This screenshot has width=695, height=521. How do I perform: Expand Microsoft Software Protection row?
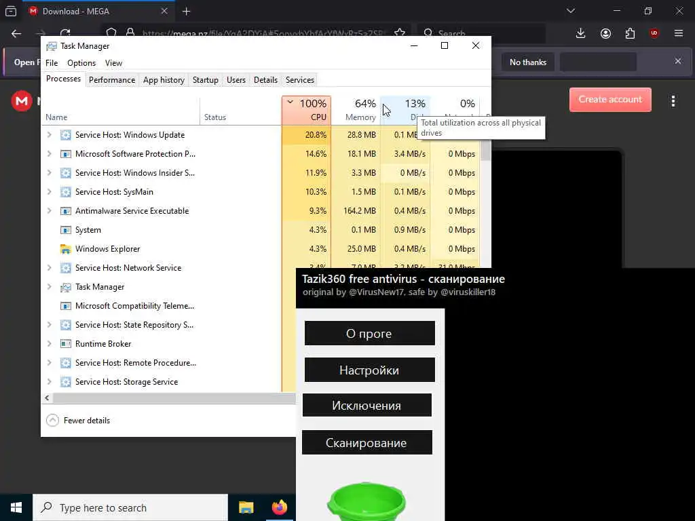point(49,154)
